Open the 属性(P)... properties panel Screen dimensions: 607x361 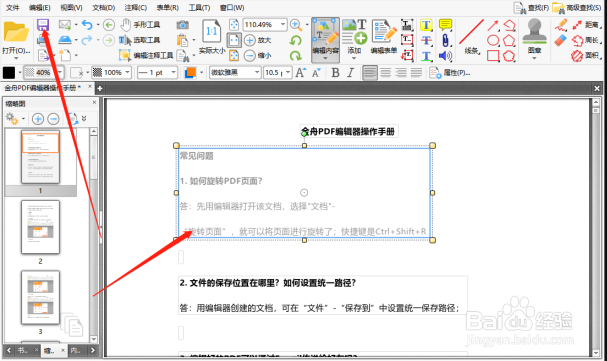coord(450,72)
